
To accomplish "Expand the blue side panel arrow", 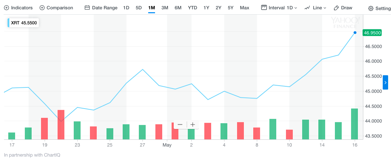I will point(385,82).
